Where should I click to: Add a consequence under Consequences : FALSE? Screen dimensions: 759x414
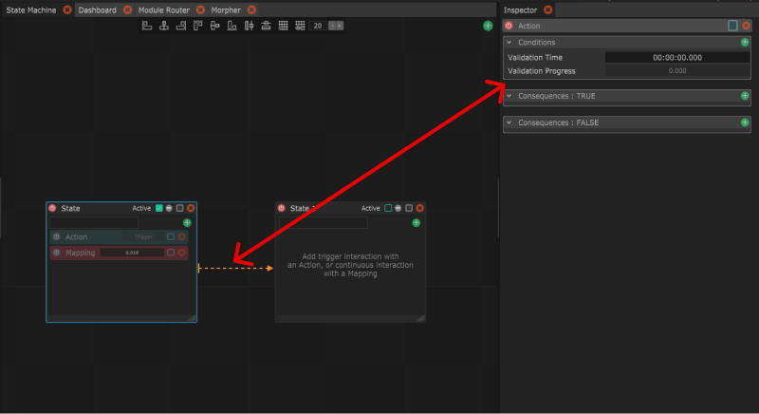click(745, 123)
